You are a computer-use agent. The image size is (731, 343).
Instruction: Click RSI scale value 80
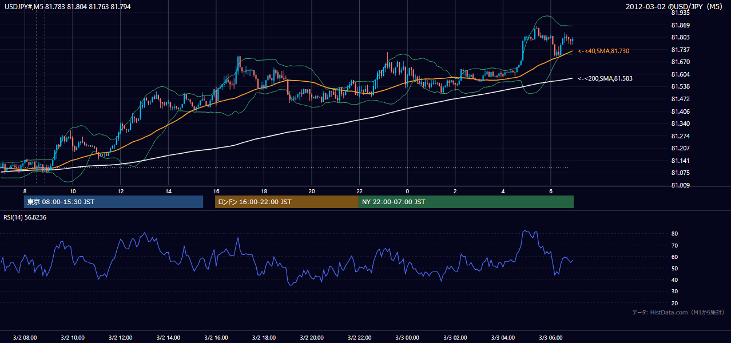[675, 234]
